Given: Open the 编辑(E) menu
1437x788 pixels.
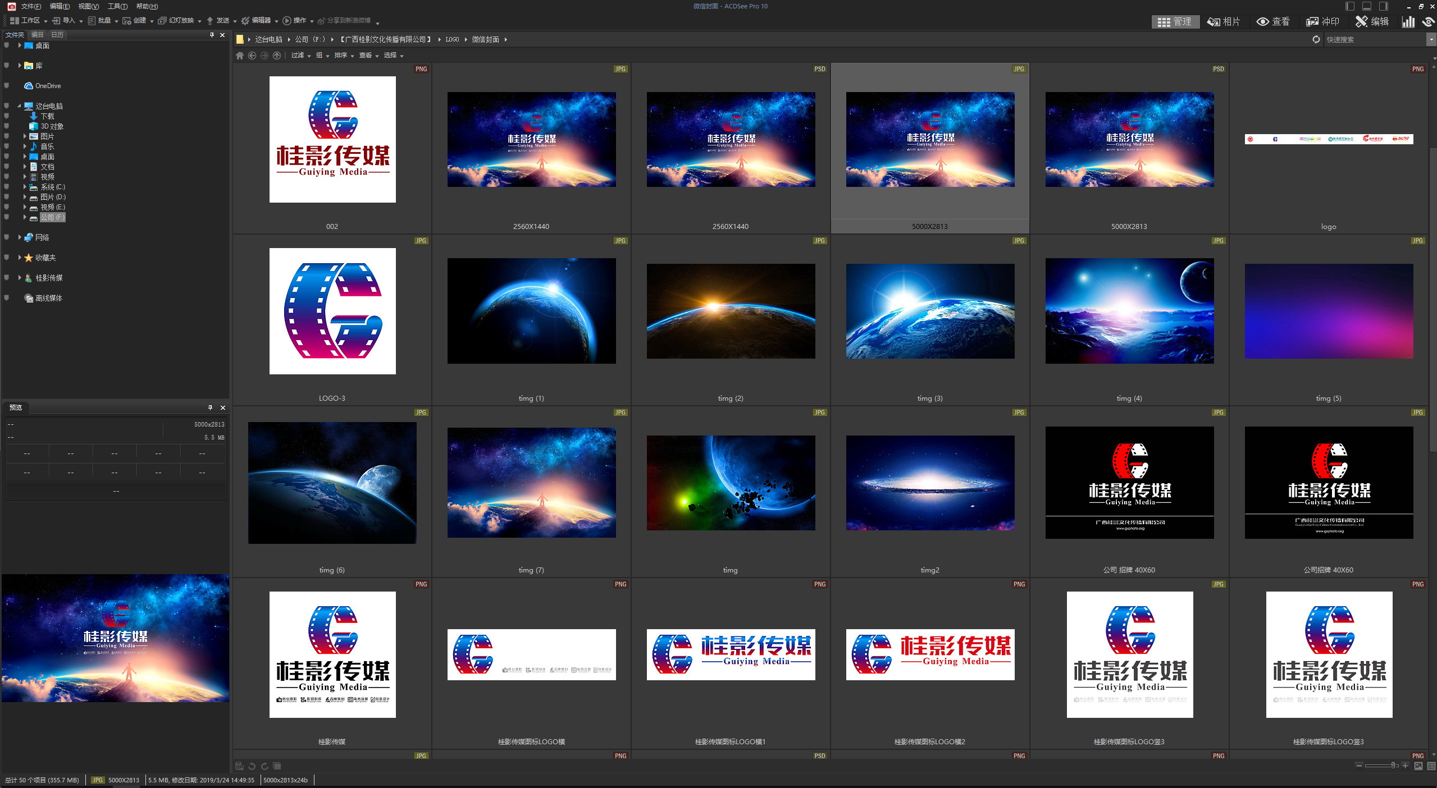Looking at the screenshot, I should (60, 6).
